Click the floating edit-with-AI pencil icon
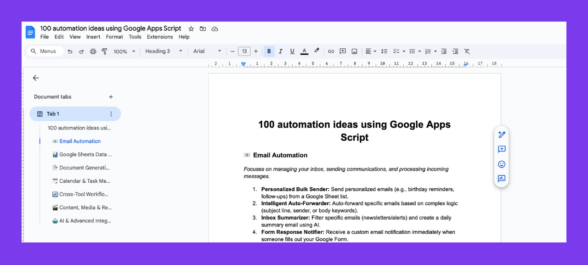 502,135
